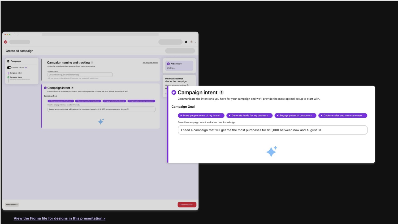Click See ad group details link

click(x=150, y=63)
